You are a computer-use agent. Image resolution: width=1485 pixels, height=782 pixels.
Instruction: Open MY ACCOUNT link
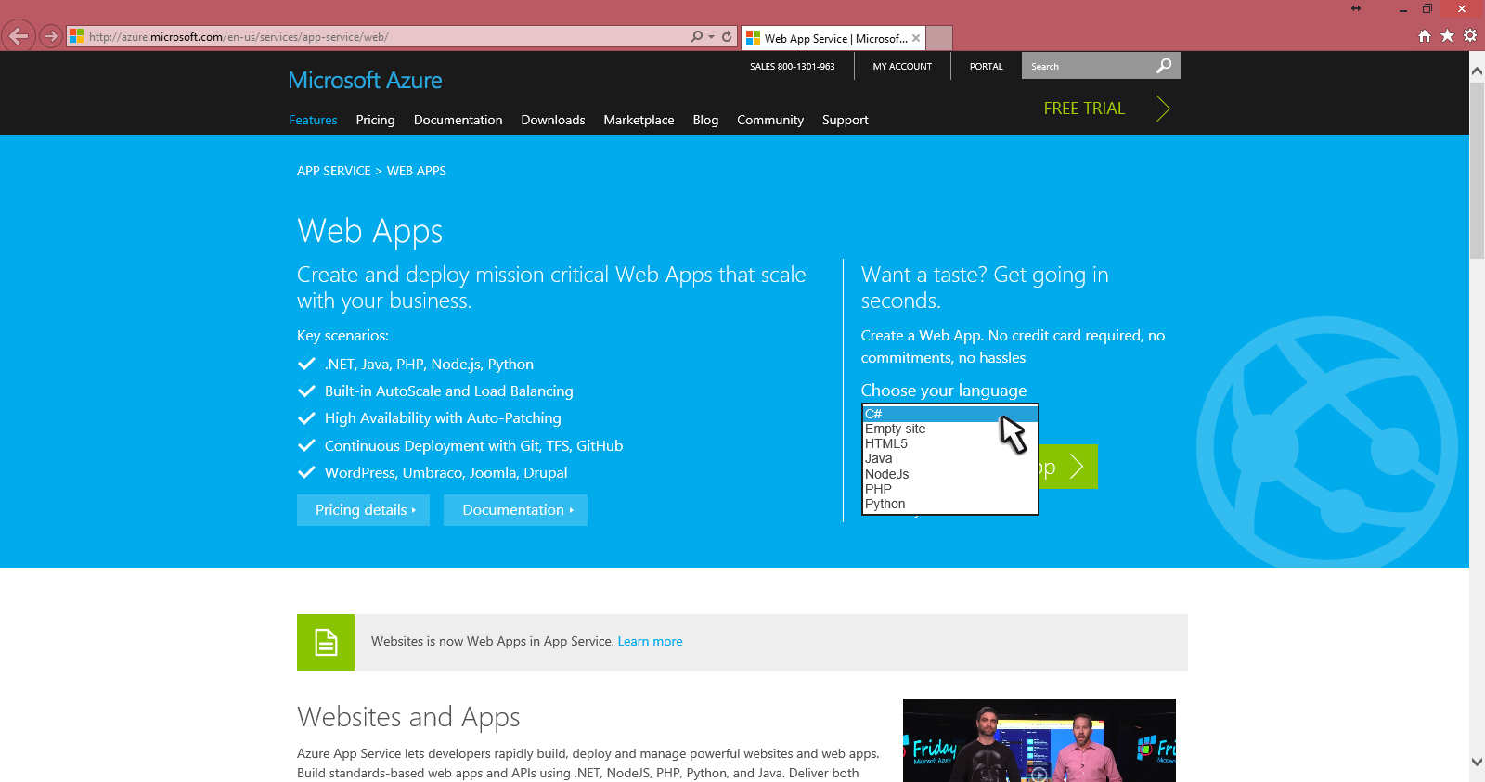[x=902, y=67]
